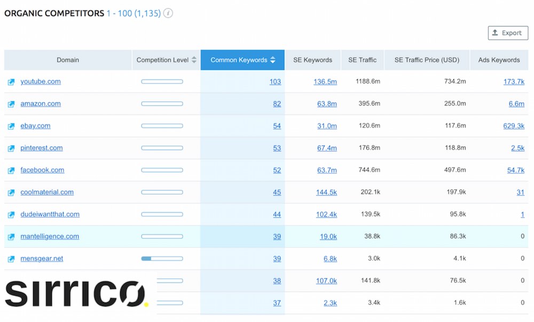Open 19.0k SE keywords for mantelligence.com

(x=328, y=236)
